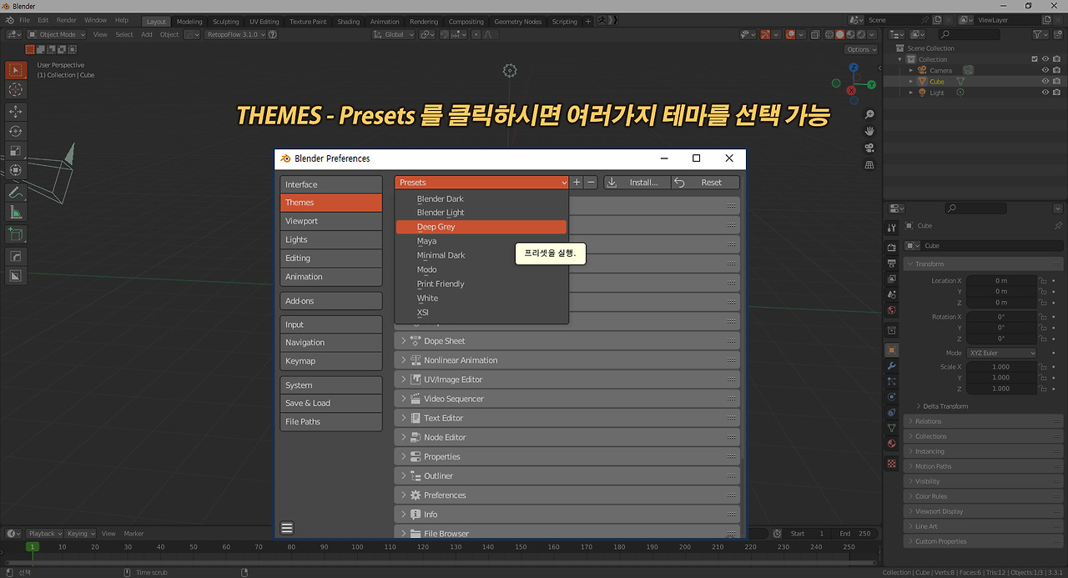Open the Modifier properties wrench tab

pos(891,367)
